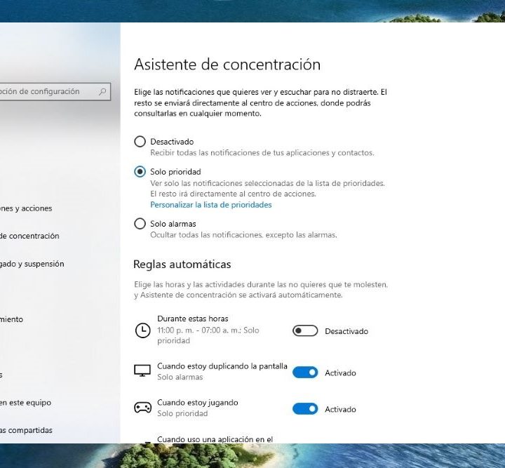Click 'Solo prioridad' subtitle under jugando rule
The height and width of the screenshot is (468, 505).
point(182,413)
